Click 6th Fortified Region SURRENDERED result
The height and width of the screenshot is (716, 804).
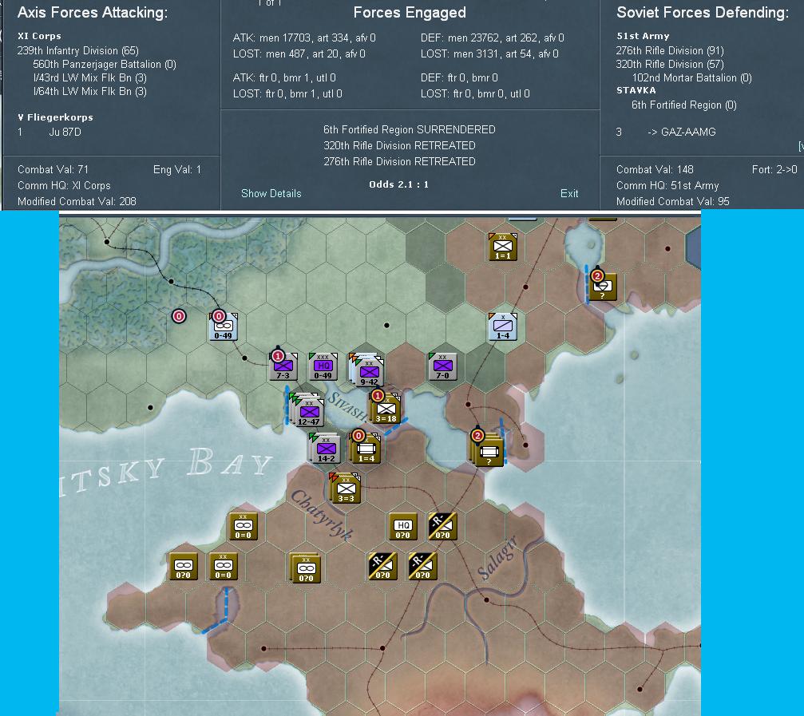[x=409, y=129]
